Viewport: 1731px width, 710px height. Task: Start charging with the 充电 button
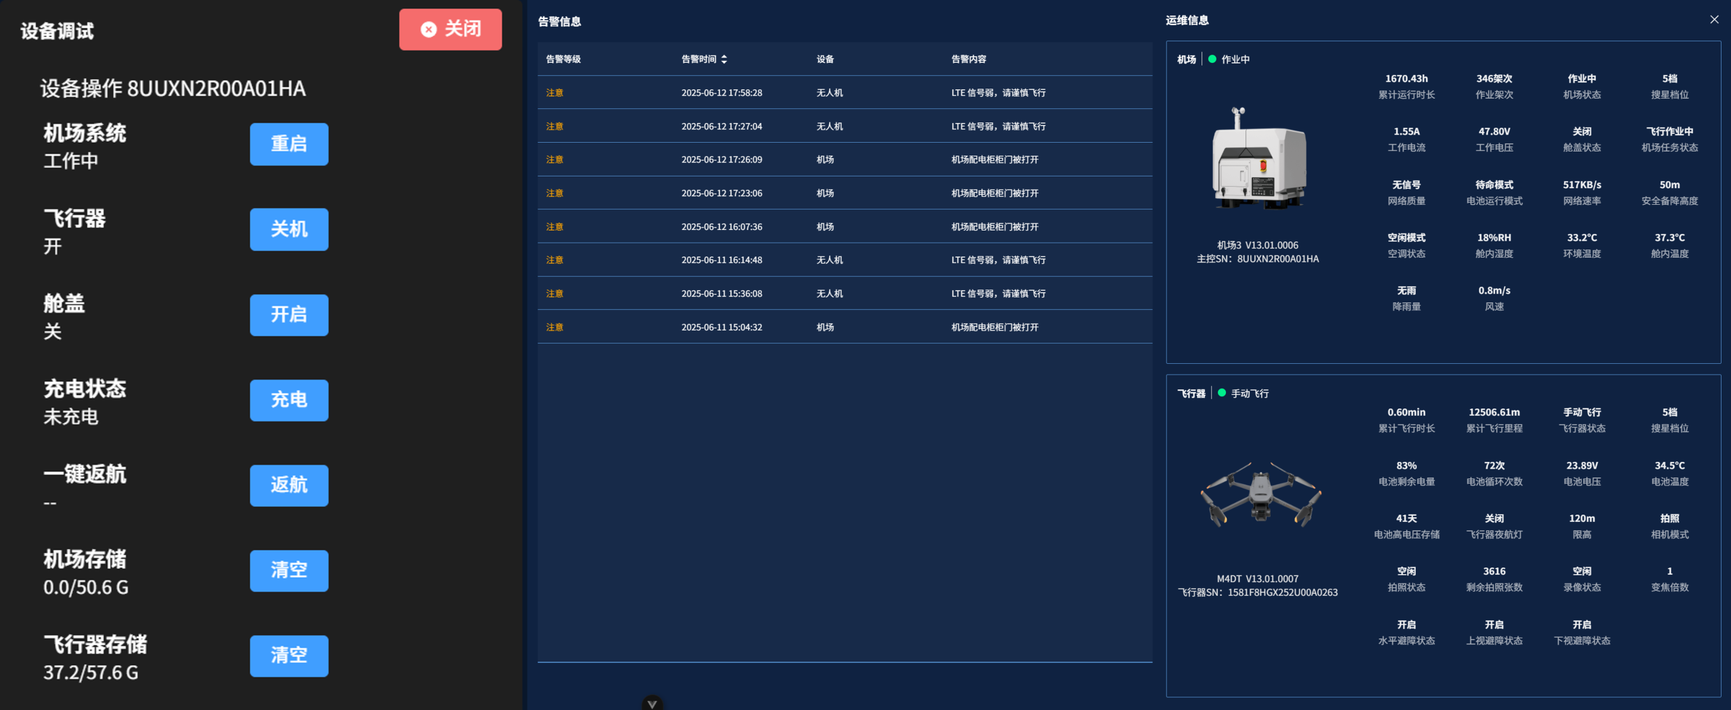coord(289,400)
